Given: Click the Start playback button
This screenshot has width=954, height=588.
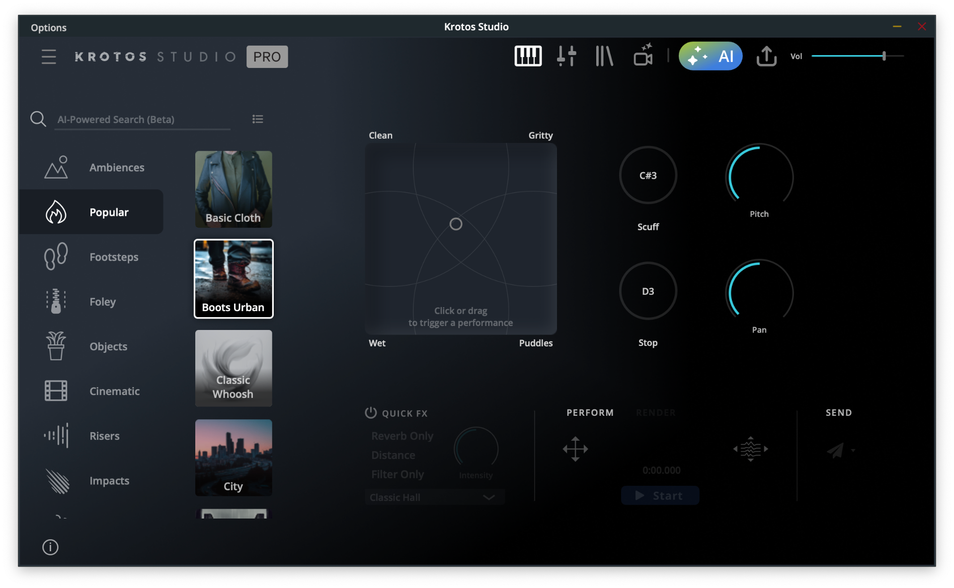Looking at the screenshot, I should 660,496.
